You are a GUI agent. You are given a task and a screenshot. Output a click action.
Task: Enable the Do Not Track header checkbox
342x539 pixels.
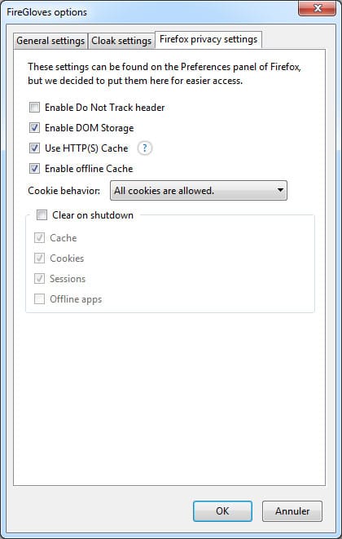[x=34, y=108]
